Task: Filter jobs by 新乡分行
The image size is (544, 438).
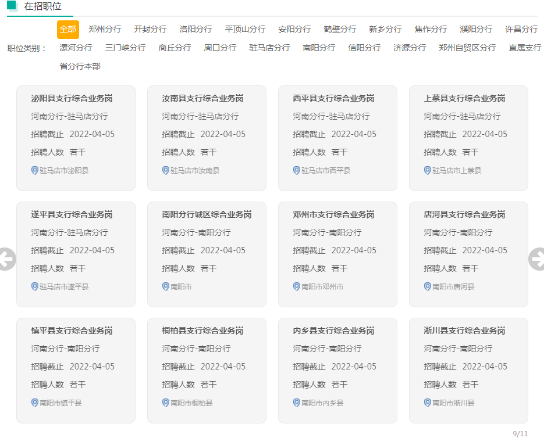Action: [385, 29]
